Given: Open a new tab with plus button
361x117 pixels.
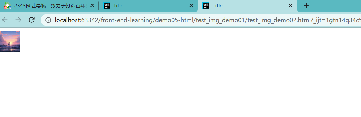Looking at the screenshot, I should point(306,6).
